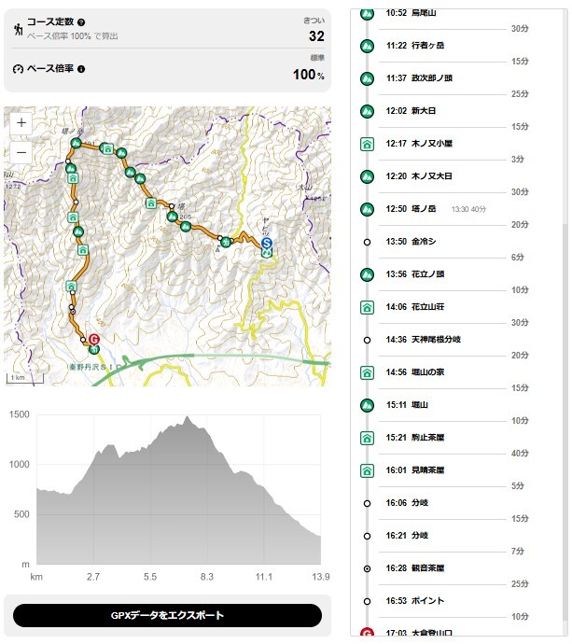This screenshot has width=572, height=644.
Task: Zoom out on the route map
Action: point(22,151)
